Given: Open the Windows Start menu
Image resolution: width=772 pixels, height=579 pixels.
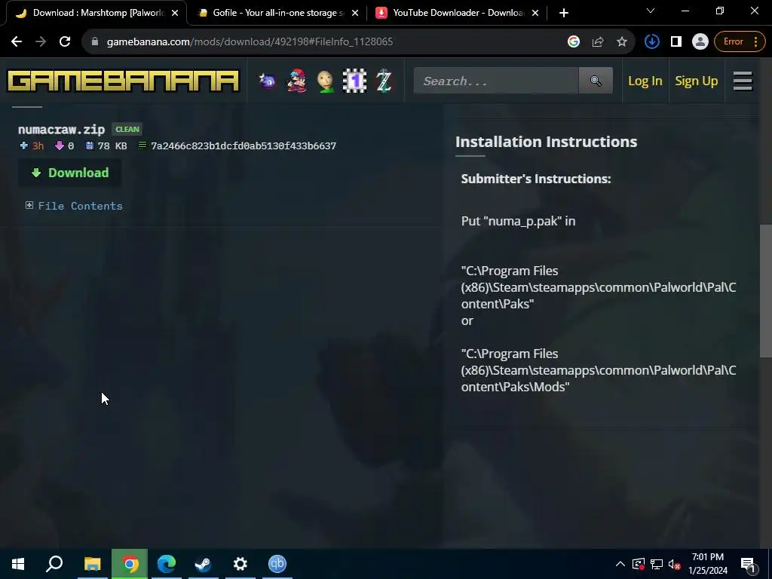Looking at the screenshot, I should click(x=18, y=564).
